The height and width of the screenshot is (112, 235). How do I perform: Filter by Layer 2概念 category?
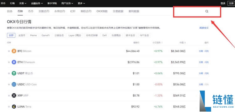point(75,35)
